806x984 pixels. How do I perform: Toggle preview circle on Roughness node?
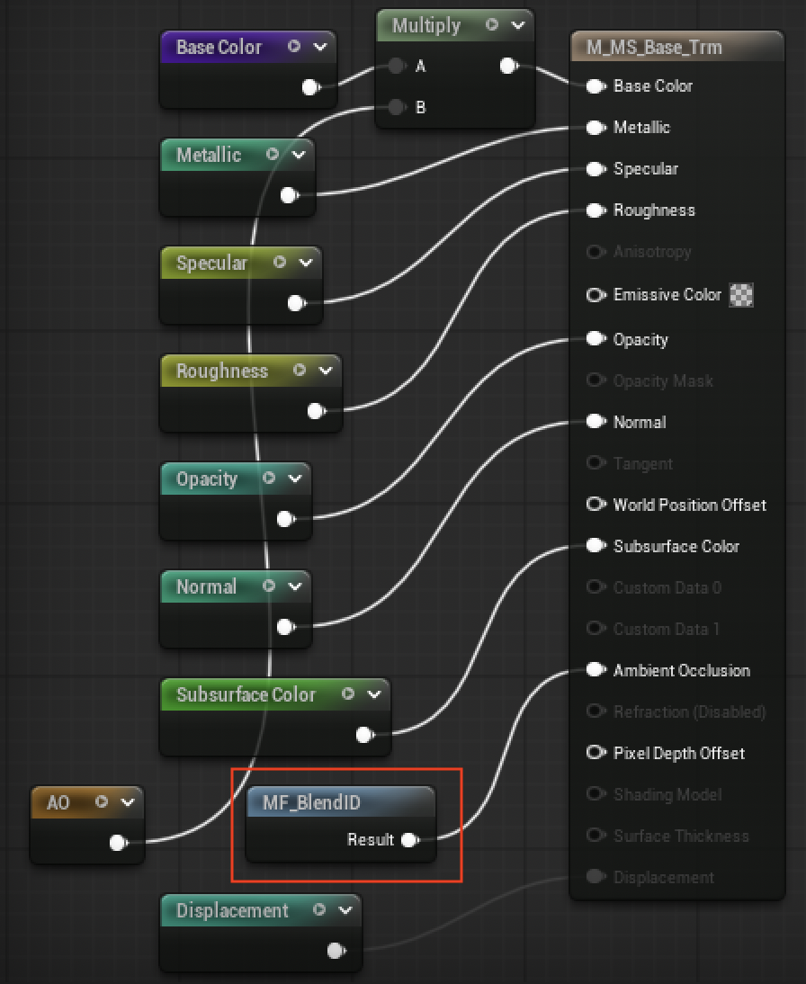coord(300,370)
